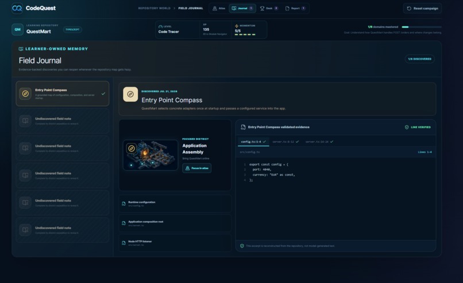This screenshot has width=463, height=283.
Task: Click the code line with currency EUR
Action: 274,175
